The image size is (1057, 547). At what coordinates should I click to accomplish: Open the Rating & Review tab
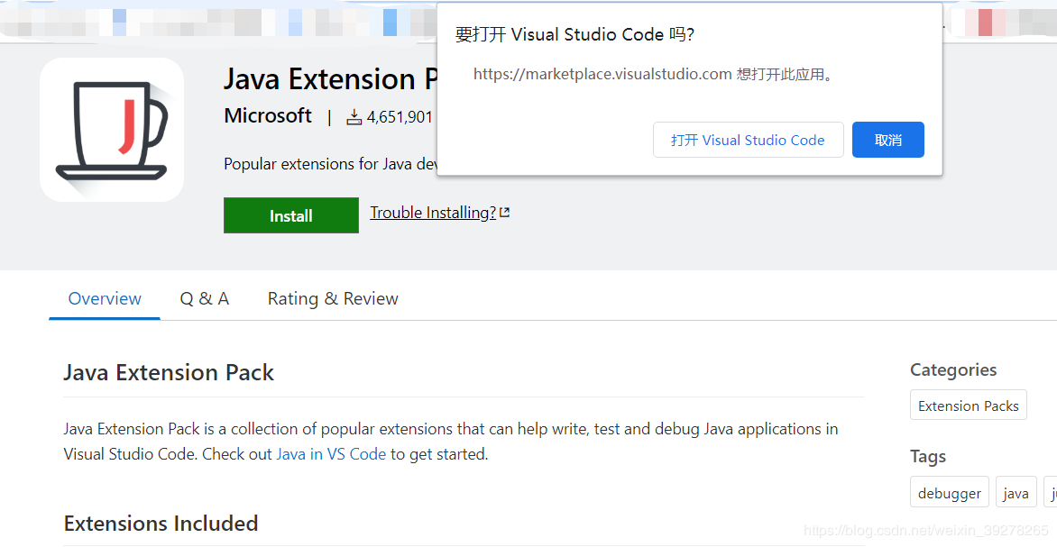coord(333,299)
